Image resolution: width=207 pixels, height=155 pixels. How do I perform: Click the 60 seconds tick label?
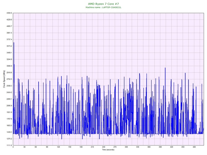36,147
